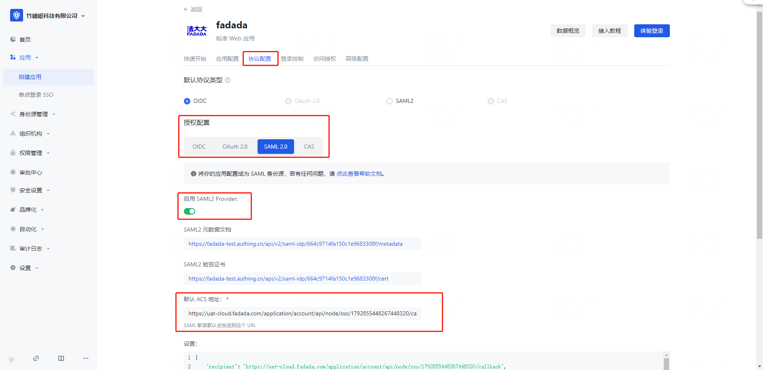The height and width of the screenshot is (370, 763).
Task: Select the SAML2 default protocol radio
Action: [390, 101]
